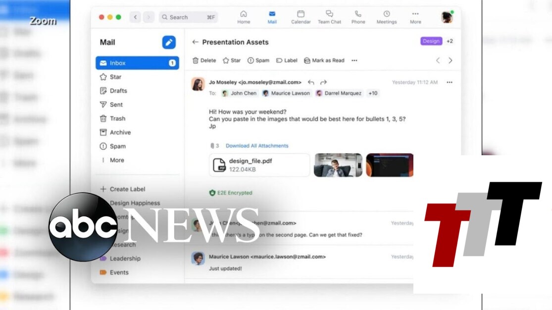Expand the More menu in top navigation
This screenshot has height=310, width=552.
[415, 17]
